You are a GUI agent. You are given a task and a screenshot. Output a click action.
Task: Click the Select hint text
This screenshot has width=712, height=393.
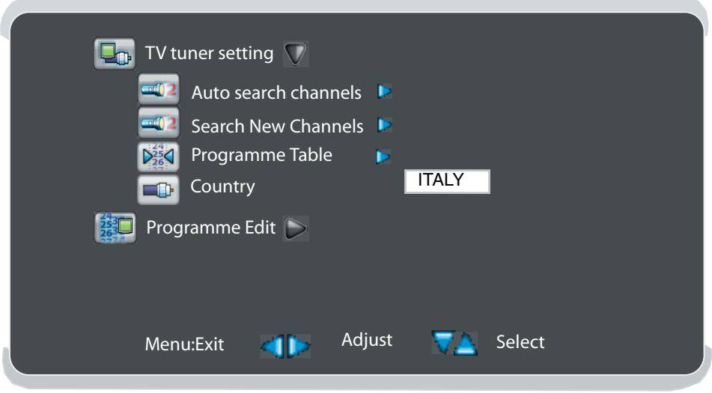(x=520, y=341)
